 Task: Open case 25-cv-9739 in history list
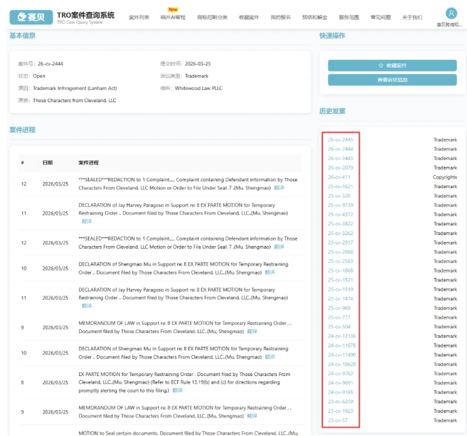340,205
